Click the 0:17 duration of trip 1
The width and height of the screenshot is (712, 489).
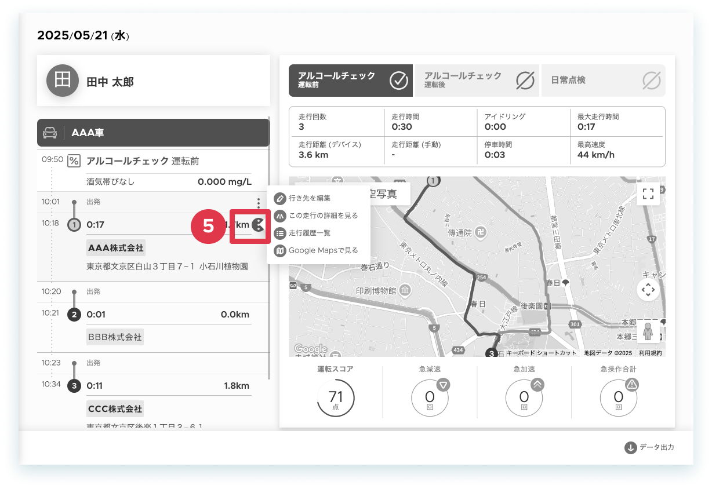coord(95,225)
